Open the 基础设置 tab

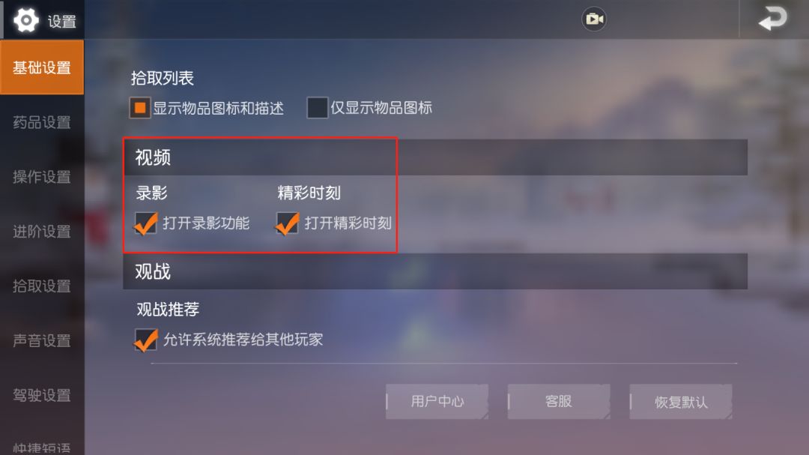click(42, 67)
